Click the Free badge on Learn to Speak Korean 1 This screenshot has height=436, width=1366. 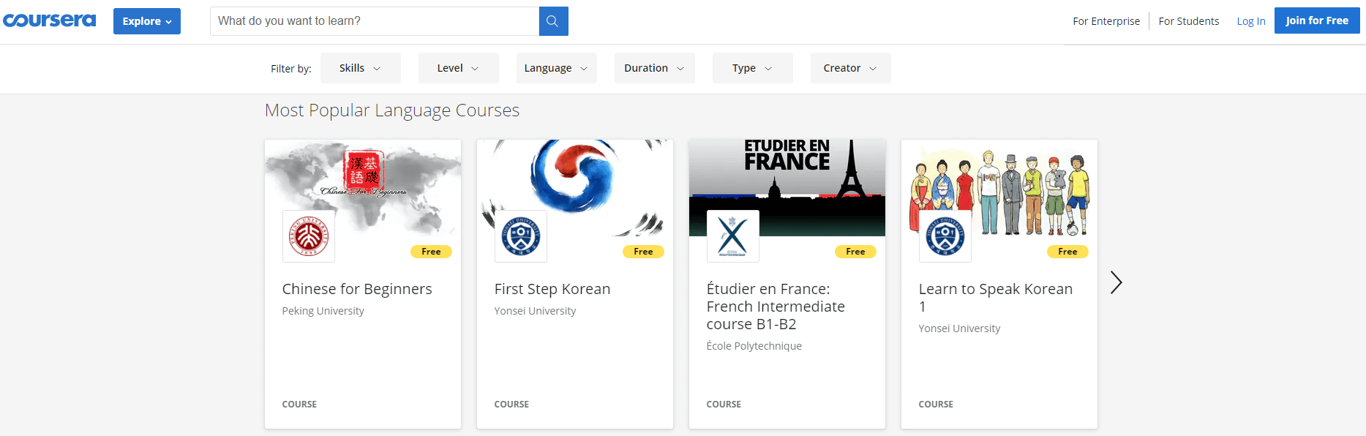pyautogui.click(x=1068, y=252)
